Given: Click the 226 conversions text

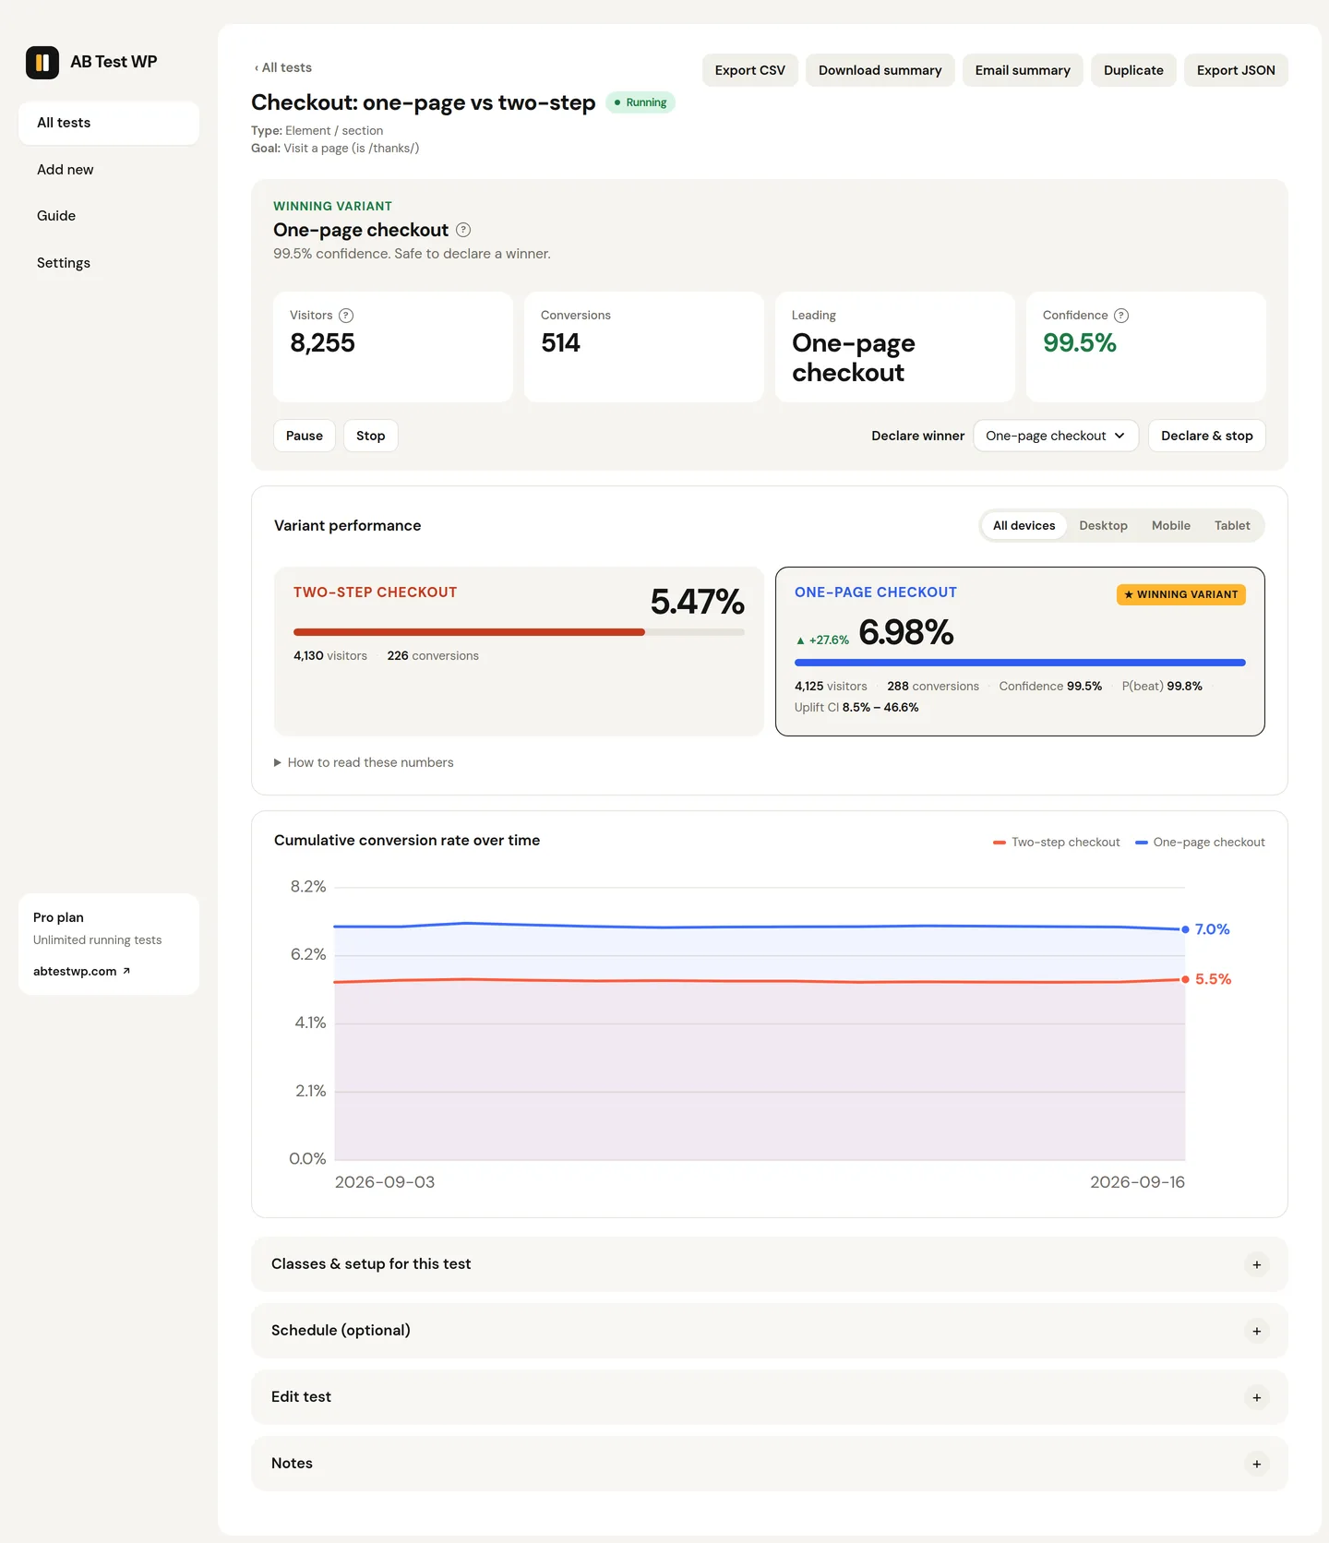Looking at the screenshot, I should pos(433,656).
